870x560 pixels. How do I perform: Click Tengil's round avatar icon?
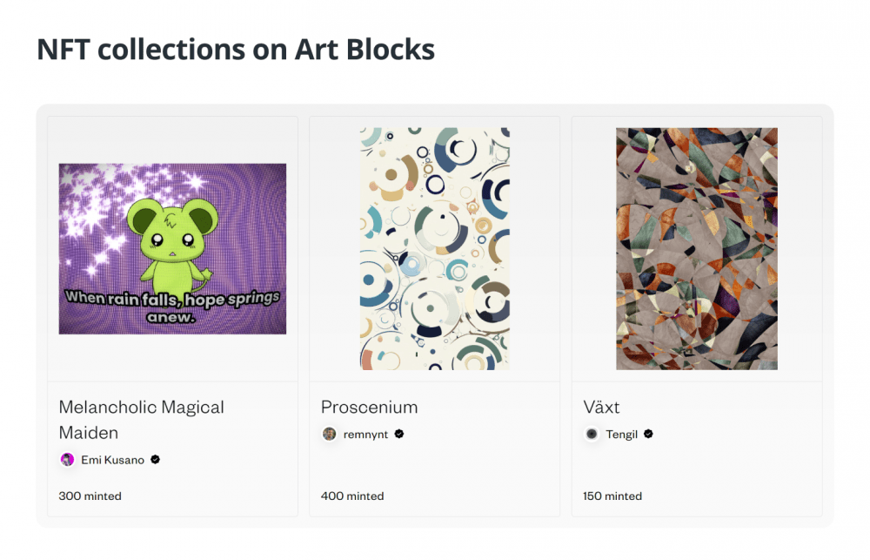coord(592,434)
